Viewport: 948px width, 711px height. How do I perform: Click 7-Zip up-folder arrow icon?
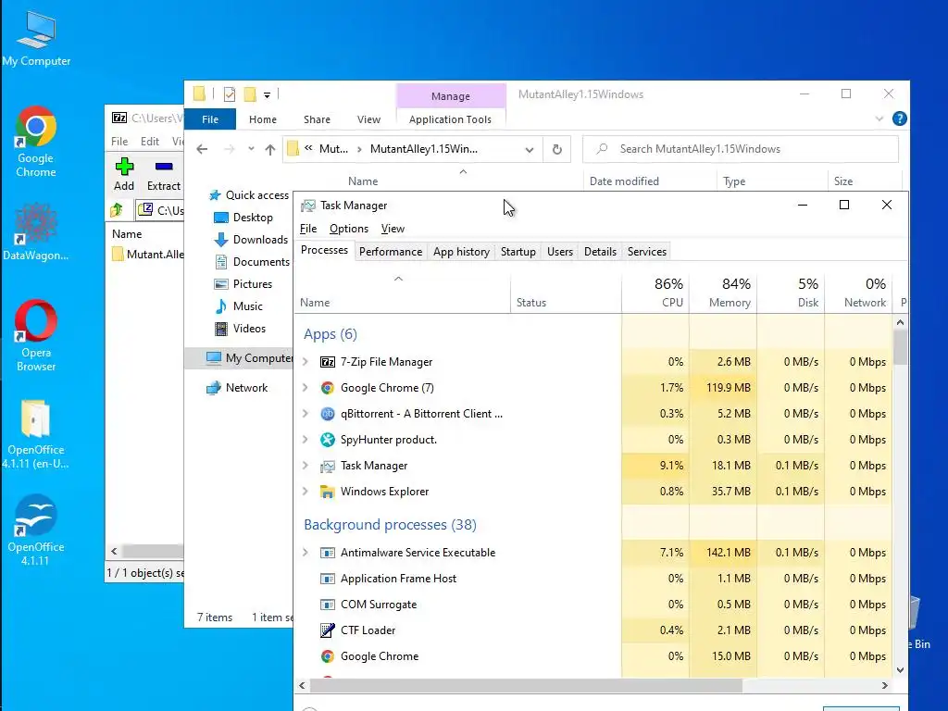[117, 210]
